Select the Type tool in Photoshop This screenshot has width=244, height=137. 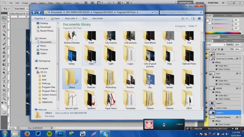pyautogui.click(x=4, y=82)
